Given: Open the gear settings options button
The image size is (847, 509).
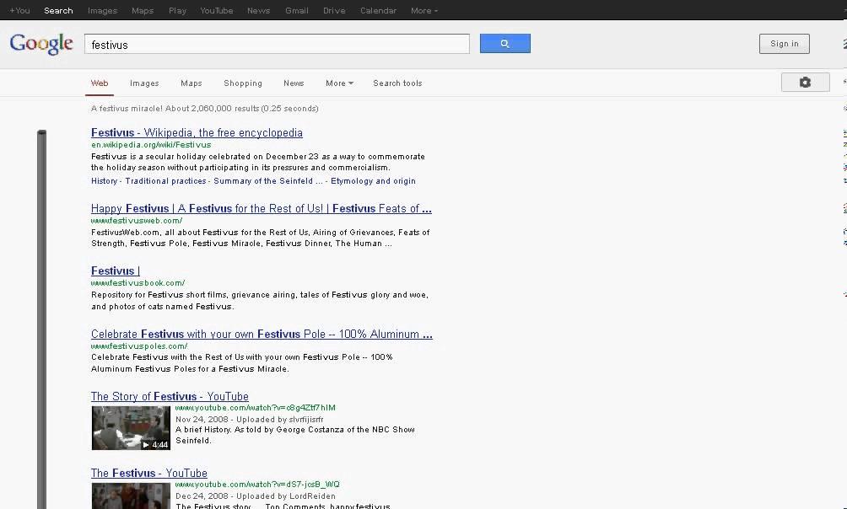Looking at the screenshot, I should coord(805,82).
